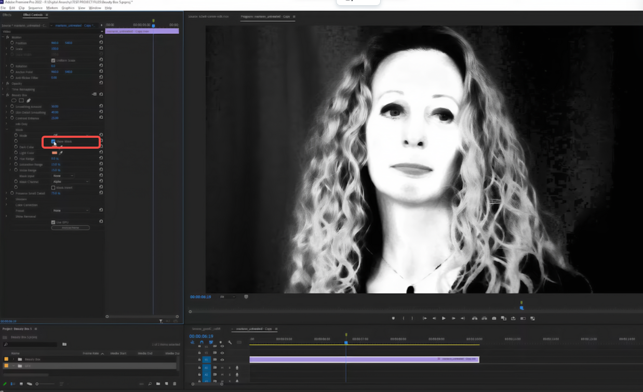Collapse the Motion effect section
The image size is (643, 392).
[3, 37]
